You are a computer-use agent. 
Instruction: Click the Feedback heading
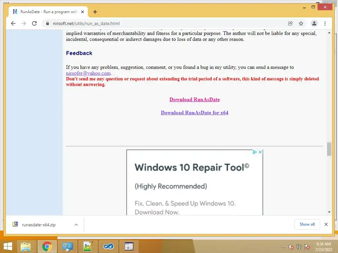coord(79,53)
